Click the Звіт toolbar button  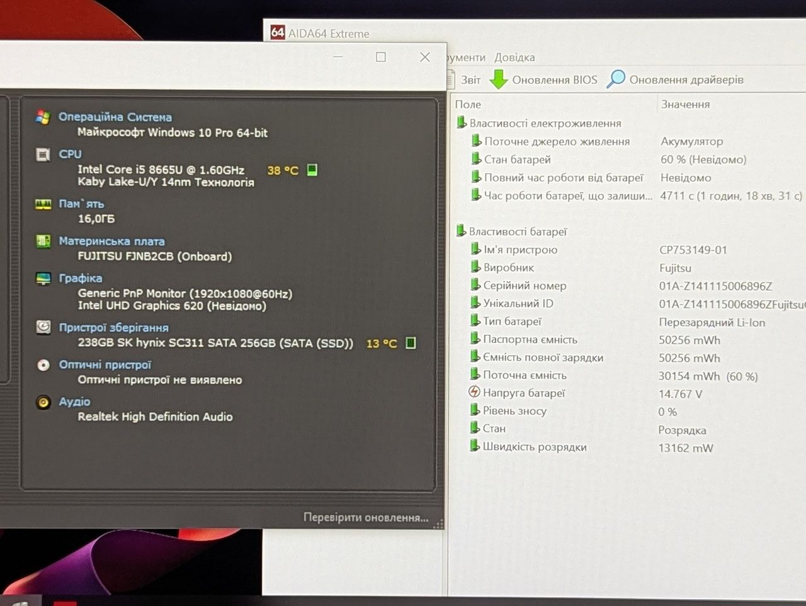[470, 80]
